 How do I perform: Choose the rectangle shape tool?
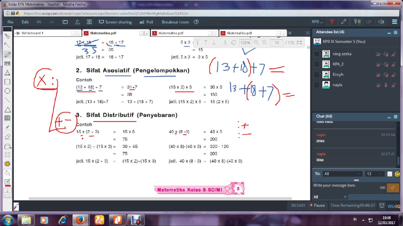coord(7,82)
